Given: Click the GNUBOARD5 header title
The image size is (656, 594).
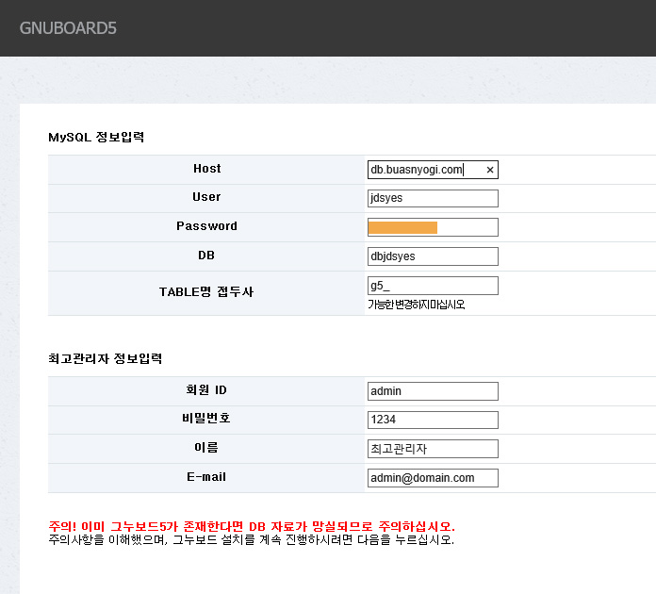Looking at the screenshot, I should (68, 28).
